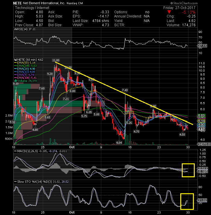The width and height of the screenshot is (211, 215).
Task: Click the EMA(9) 4.74 legend entry
Action: [24, 75]
